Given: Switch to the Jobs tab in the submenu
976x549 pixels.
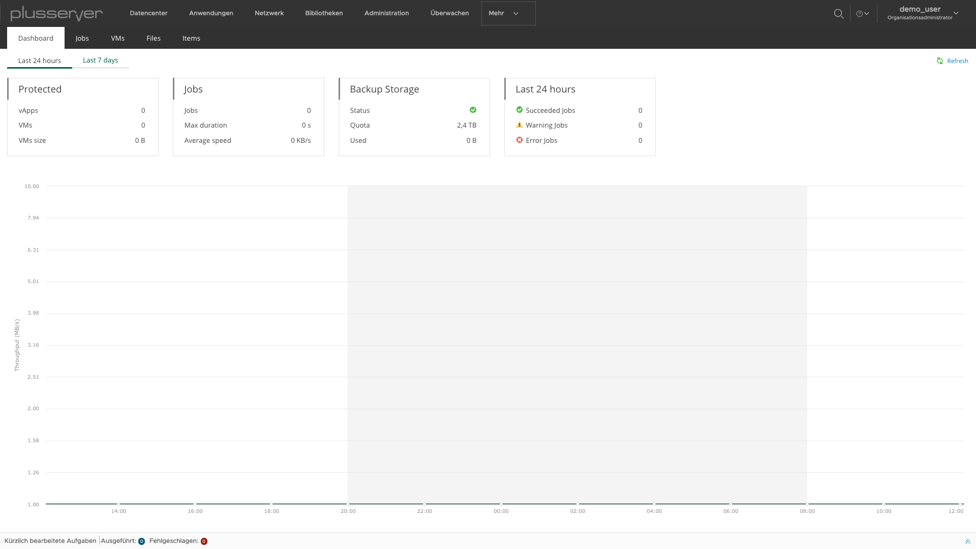Looking at the screenshot, I should 82,38.
